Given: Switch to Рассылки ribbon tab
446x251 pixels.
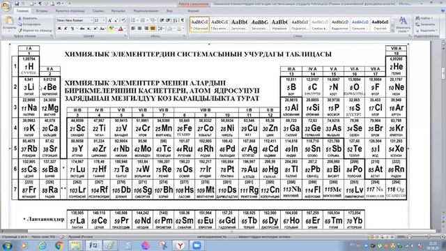Looking at the screenshot, I should pyautogui.click(x=118, y=11).
